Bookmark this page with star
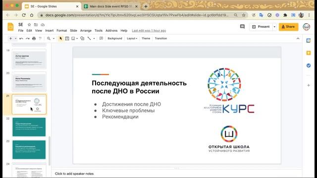The height and width of the screenshot is (178, 317). [x=244, y=15]
